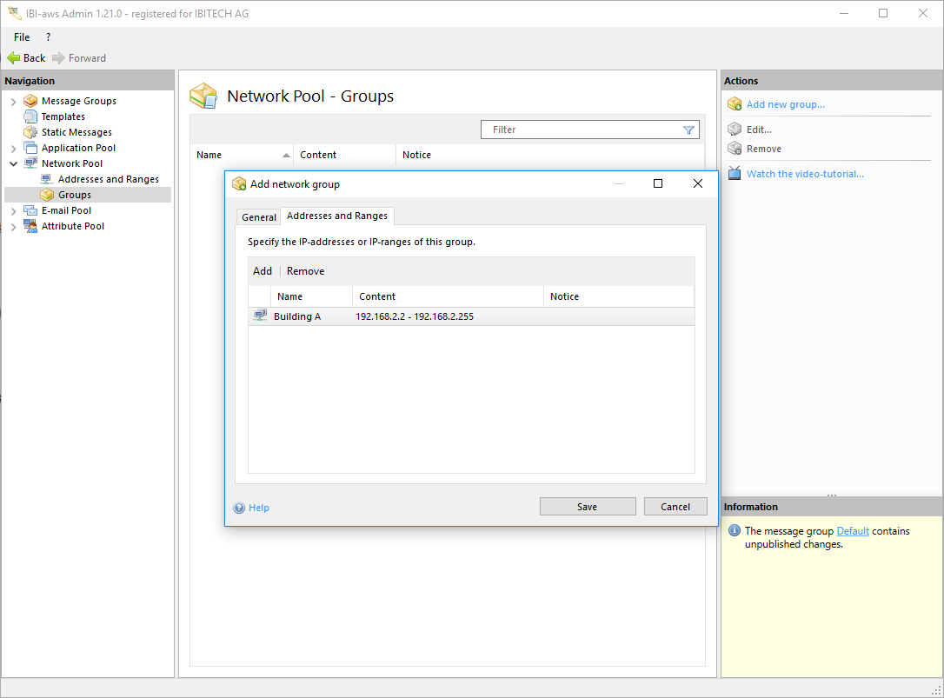The width and height of the screenshot is (944, 698).
Task: Open the Watch the video-tutorial link
Action: point(805,174)
